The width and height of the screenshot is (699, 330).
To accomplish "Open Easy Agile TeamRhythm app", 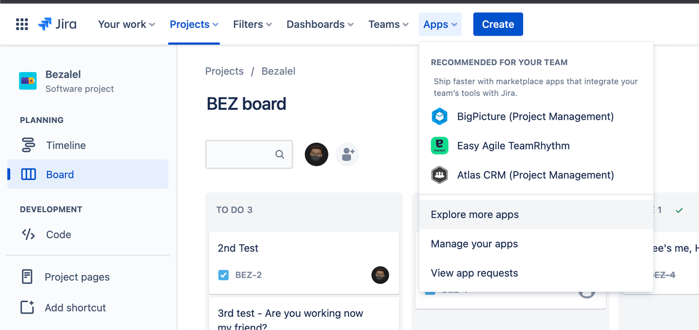I will click(x=513, y=146).
